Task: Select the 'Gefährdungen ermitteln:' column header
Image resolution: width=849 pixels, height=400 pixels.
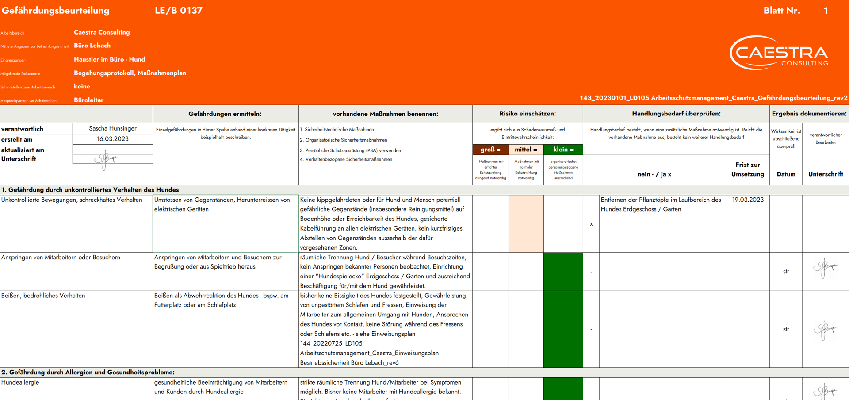Action: click(225, 114)
